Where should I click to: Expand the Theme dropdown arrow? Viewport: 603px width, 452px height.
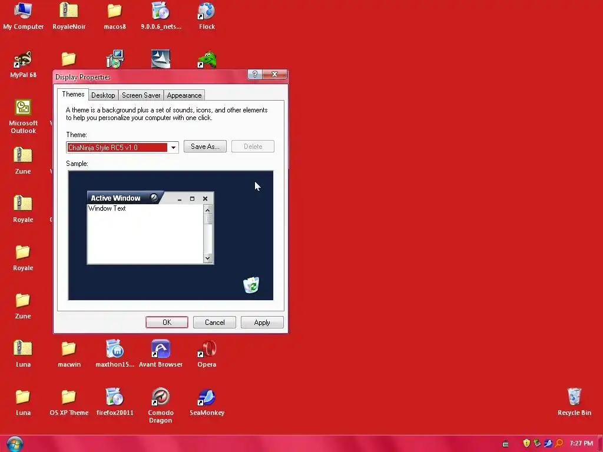pos(174,147)
